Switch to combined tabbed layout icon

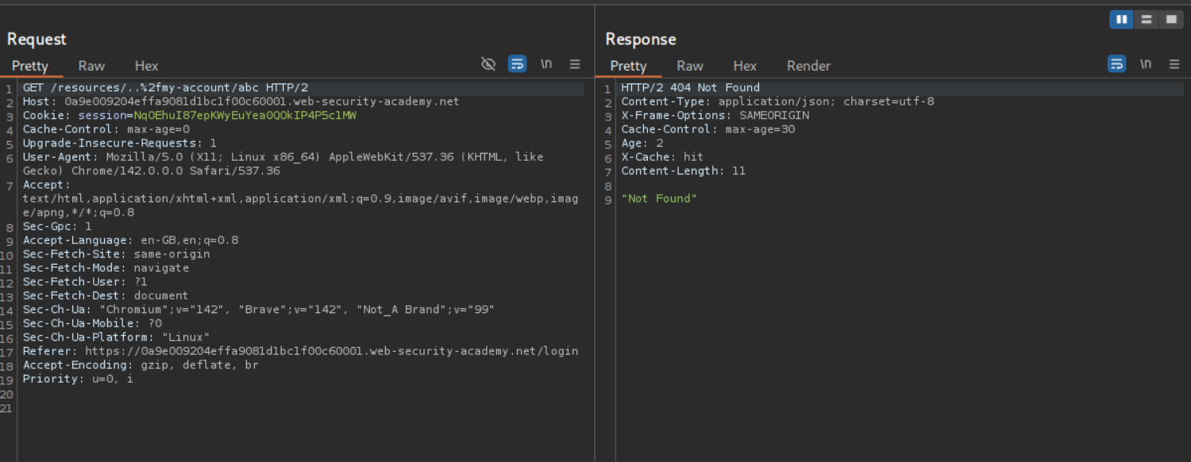(x=1171, y=20)
